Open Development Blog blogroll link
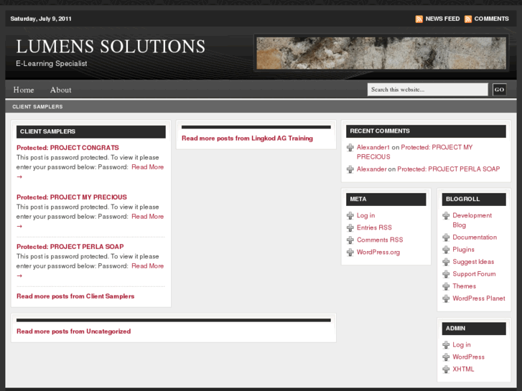This screenshot has height=391, width=522. pyautogui.click(x=472, y=220)
